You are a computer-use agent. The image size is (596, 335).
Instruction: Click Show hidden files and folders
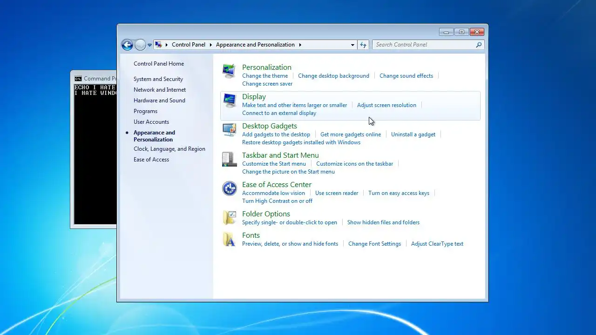click(x=383, y=222)
